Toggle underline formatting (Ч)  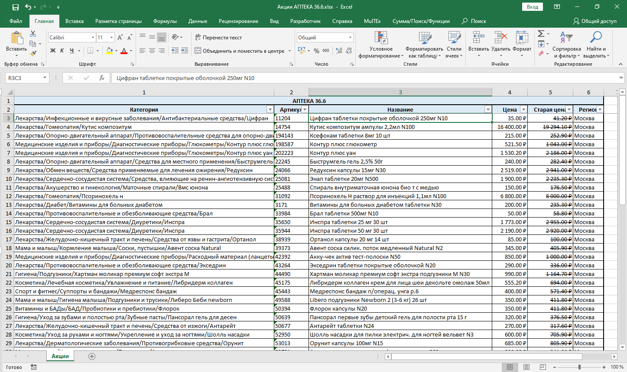pyautogui.click(x=71, y=51)
